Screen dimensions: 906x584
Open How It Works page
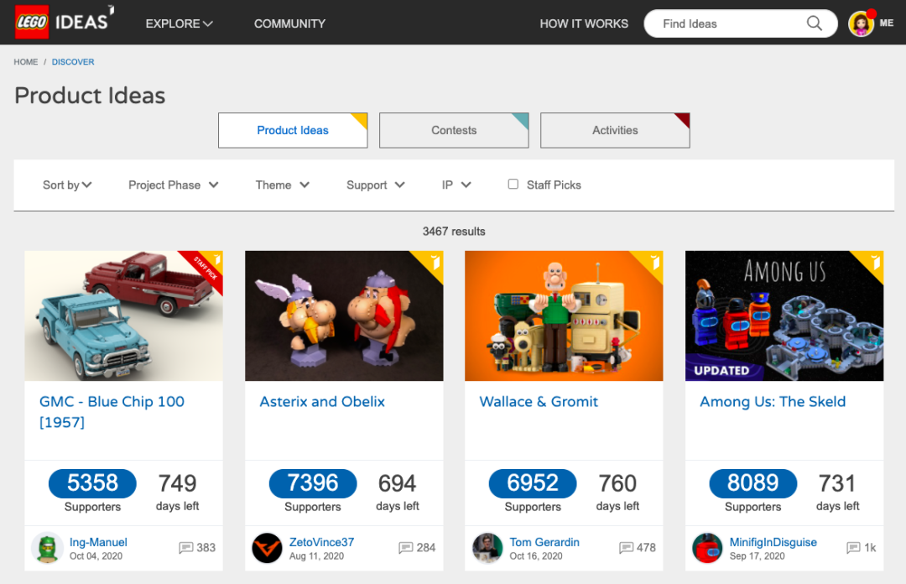click(584, 23)
